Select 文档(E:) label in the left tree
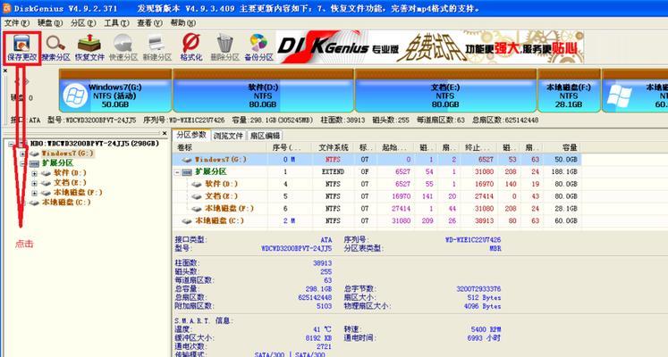 [x=70, y=183]
